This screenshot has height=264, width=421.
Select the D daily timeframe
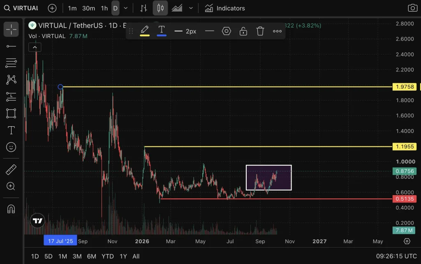coord(115,8)
